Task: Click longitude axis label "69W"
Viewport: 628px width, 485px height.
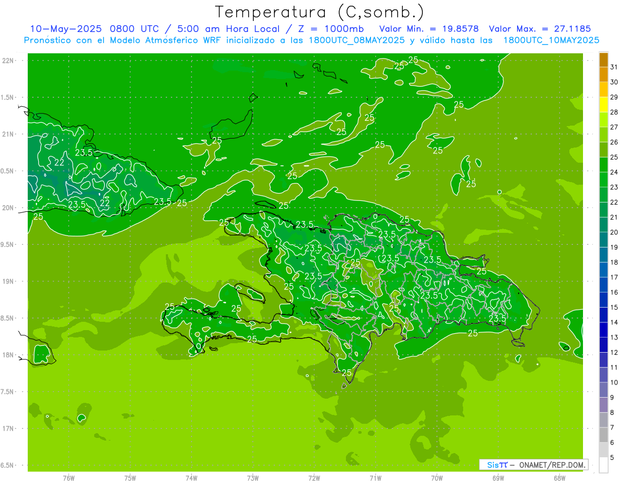Action: (x=498, y=478)
